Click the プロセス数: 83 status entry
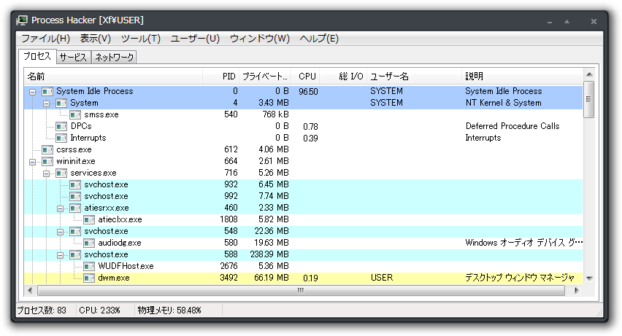The width and height of the screenshot is (622, 336). tap(42, 310)
